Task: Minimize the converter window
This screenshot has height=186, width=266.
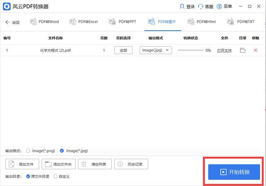Action: [241, 7]
